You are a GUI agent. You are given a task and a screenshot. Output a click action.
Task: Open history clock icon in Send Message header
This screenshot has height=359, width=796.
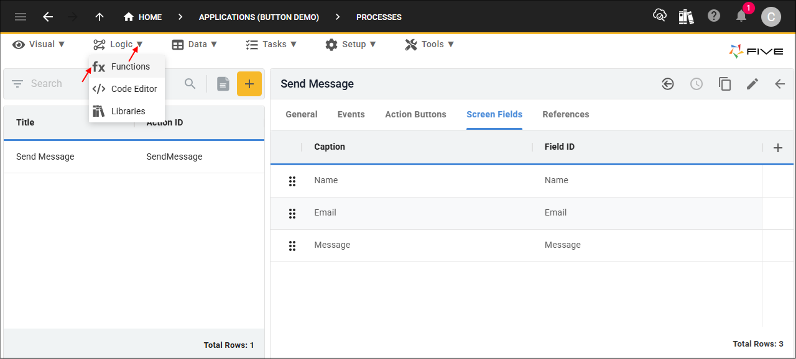(x=696, y=84)
